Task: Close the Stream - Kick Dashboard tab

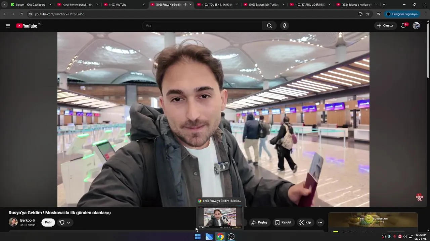Action: [x=51, y=5]
